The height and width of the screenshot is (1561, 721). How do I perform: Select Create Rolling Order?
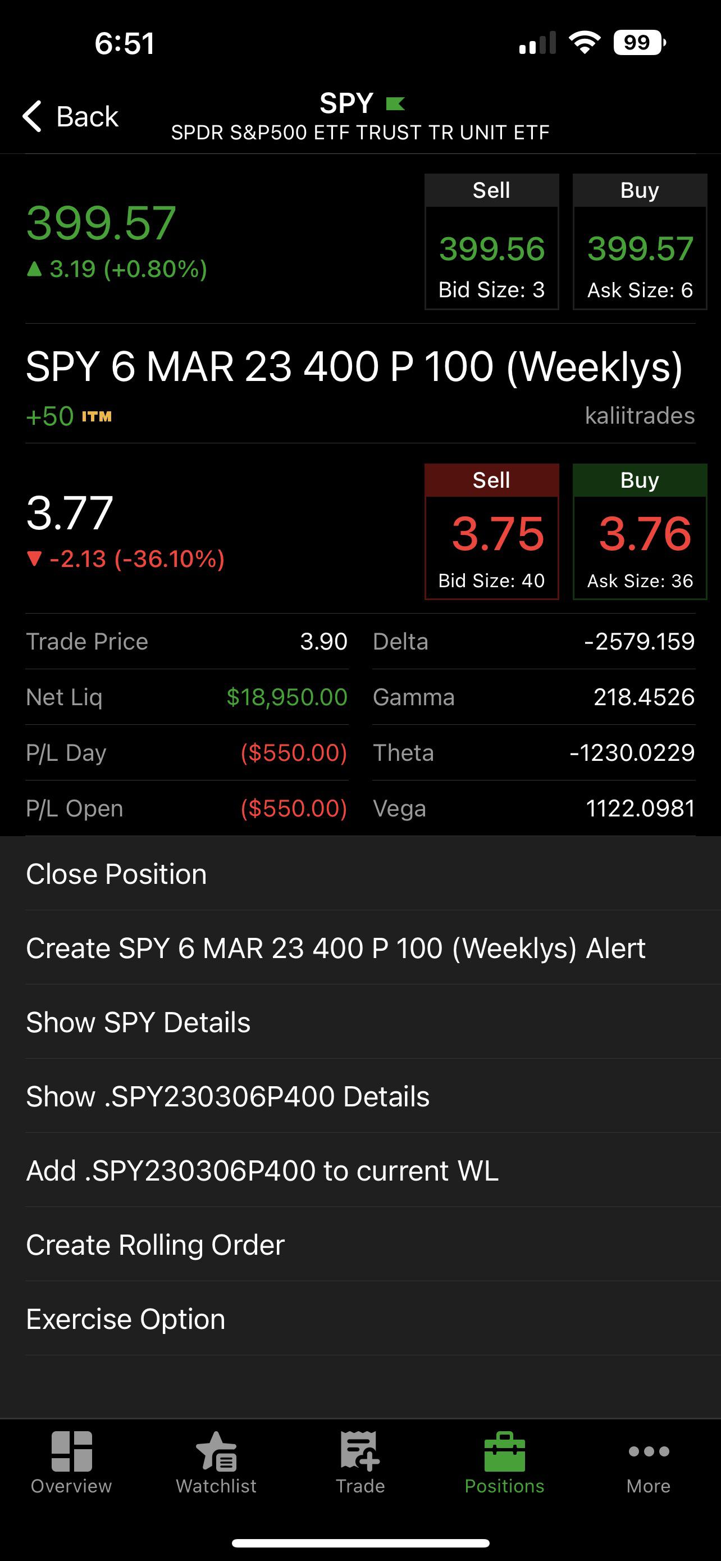click(x=155, y=1245)
